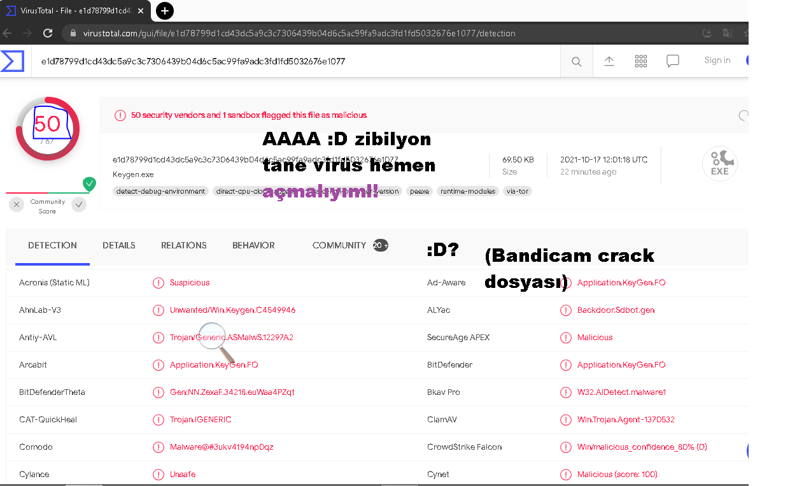The width and height of the screenshot is (811, 486).
Task: Click the Win.Trojan.Agent-1370532 result
Action: (x=626, y=420)
